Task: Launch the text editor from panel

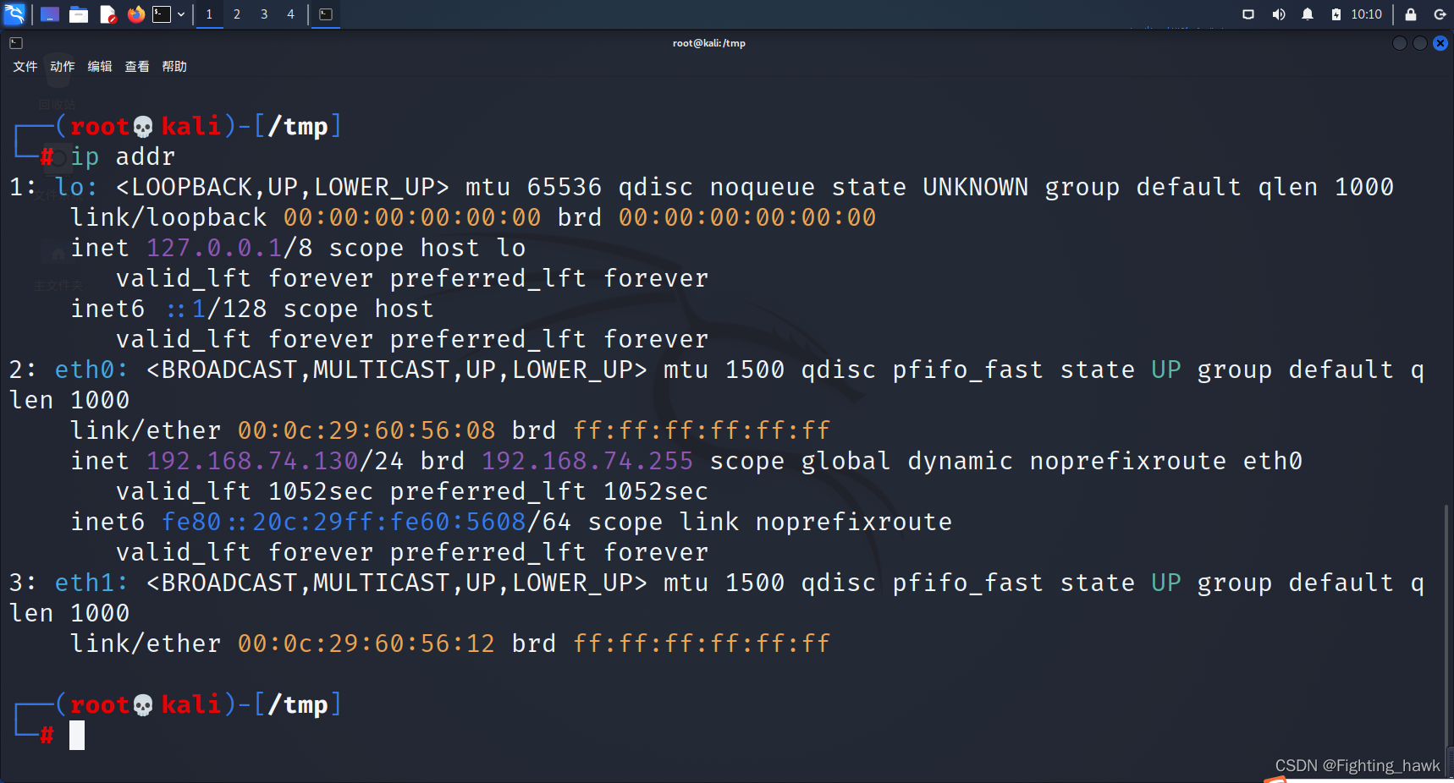Action: [x=107, y=14]
